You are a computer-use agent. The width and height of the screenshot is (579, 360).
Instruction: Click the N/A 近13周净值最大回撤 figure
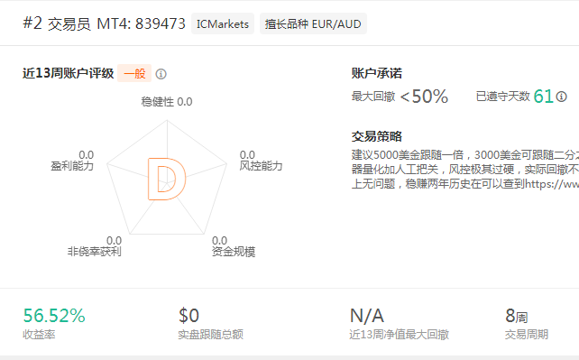coord(367,316)
